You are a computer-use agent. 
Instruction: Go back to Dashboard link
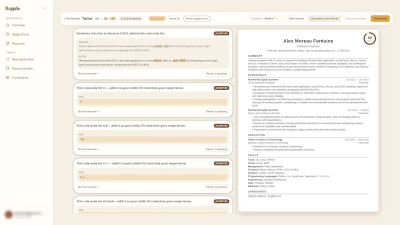[x=71, y=18]
